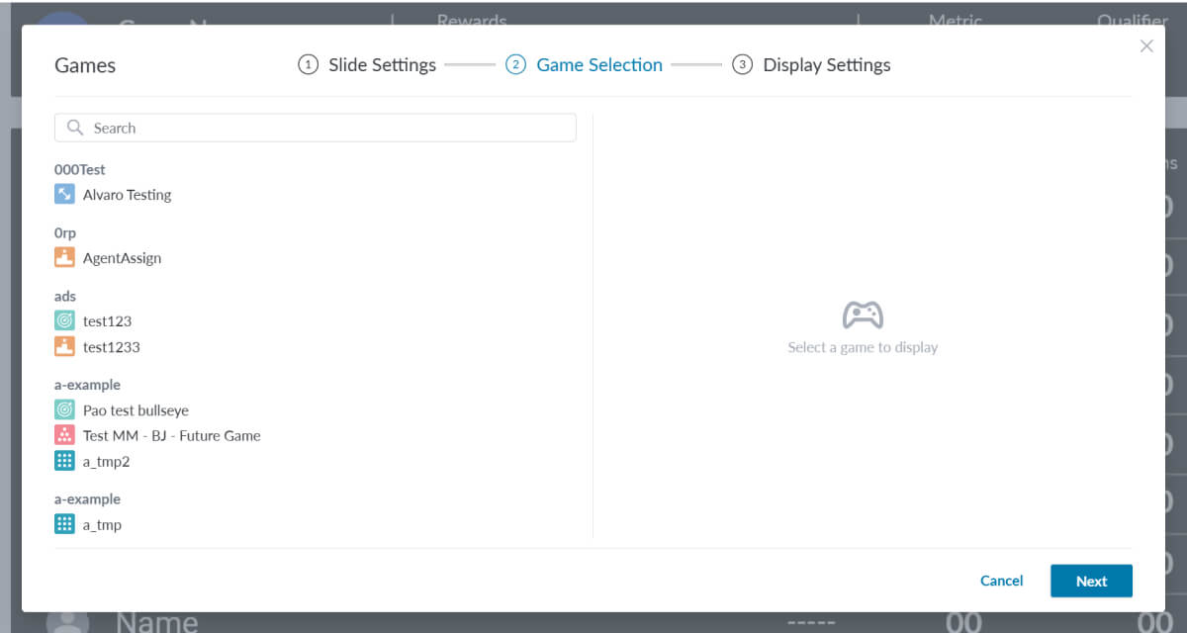
Task: Click the a_tmp grid icon
Action: point(64,525)
